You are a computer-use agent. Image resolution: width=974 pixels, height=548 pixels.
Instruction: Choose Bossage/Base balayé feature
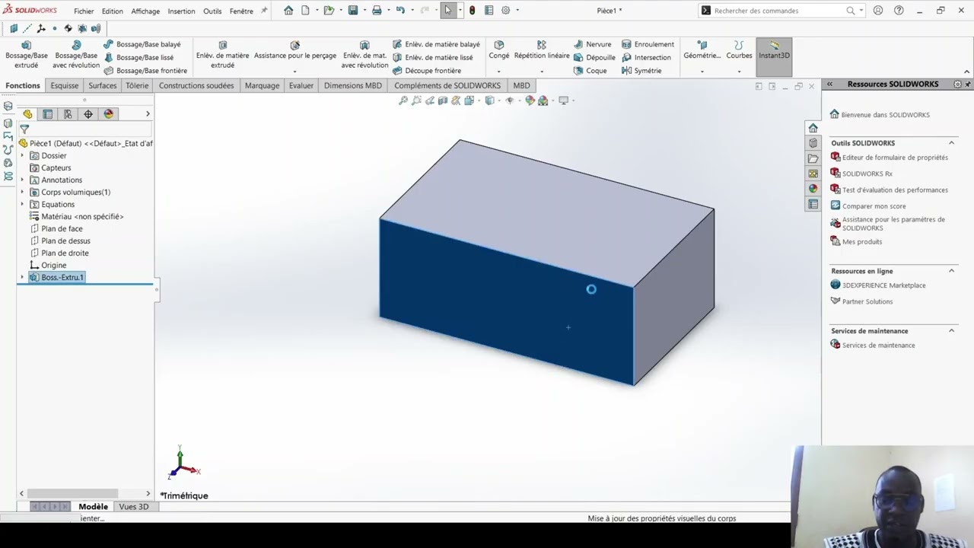click(x=142, y=44)
